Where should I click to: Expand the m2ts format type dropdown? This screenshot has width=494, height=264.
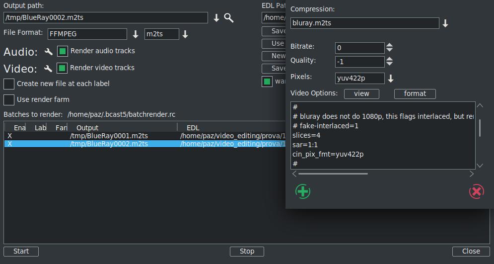coord(185,34)
